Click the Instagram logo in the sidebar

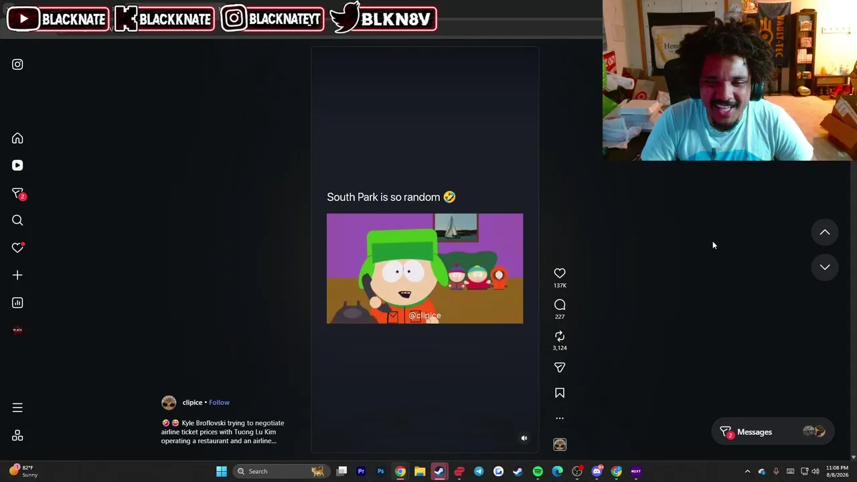[x=17, y=64]
